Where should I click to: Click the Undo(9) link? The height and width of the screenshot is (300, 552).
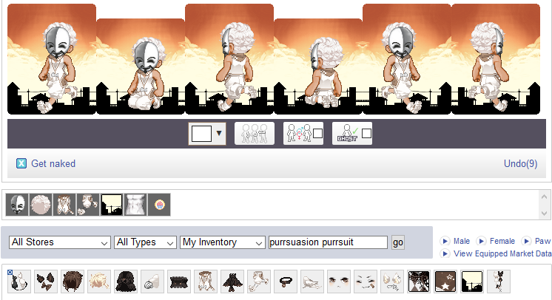click(x=521, y=163)
